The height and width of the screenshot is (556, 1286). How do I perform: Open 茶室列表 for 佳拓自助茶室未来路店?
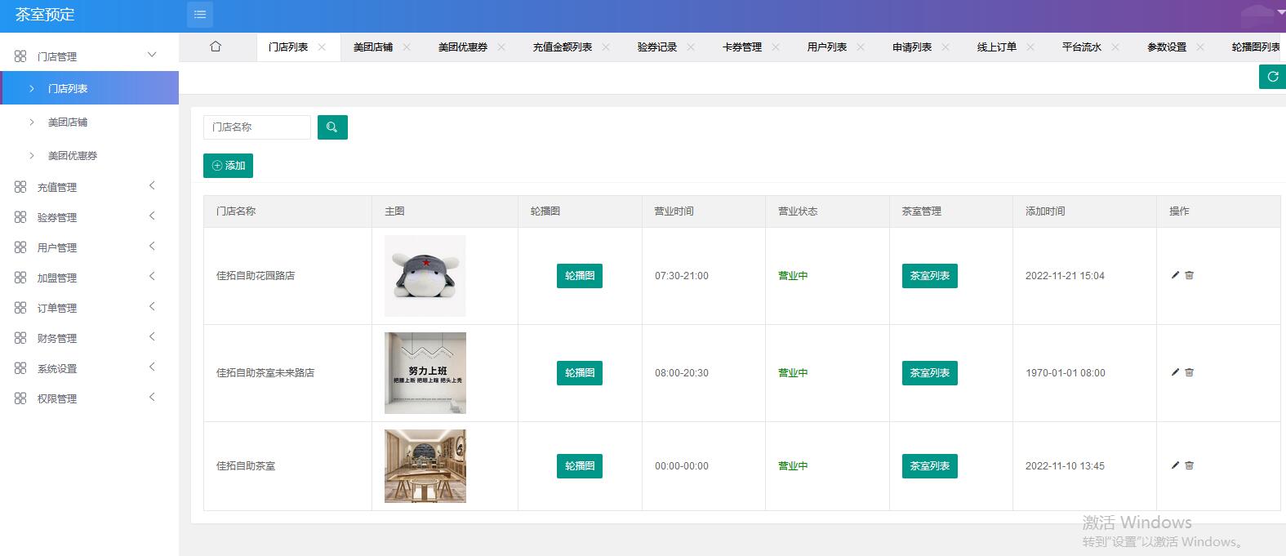pos(930,373)
